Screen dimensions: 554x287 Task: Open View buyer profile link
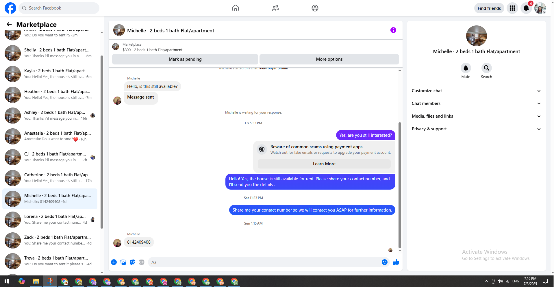(x=273, y=68)
